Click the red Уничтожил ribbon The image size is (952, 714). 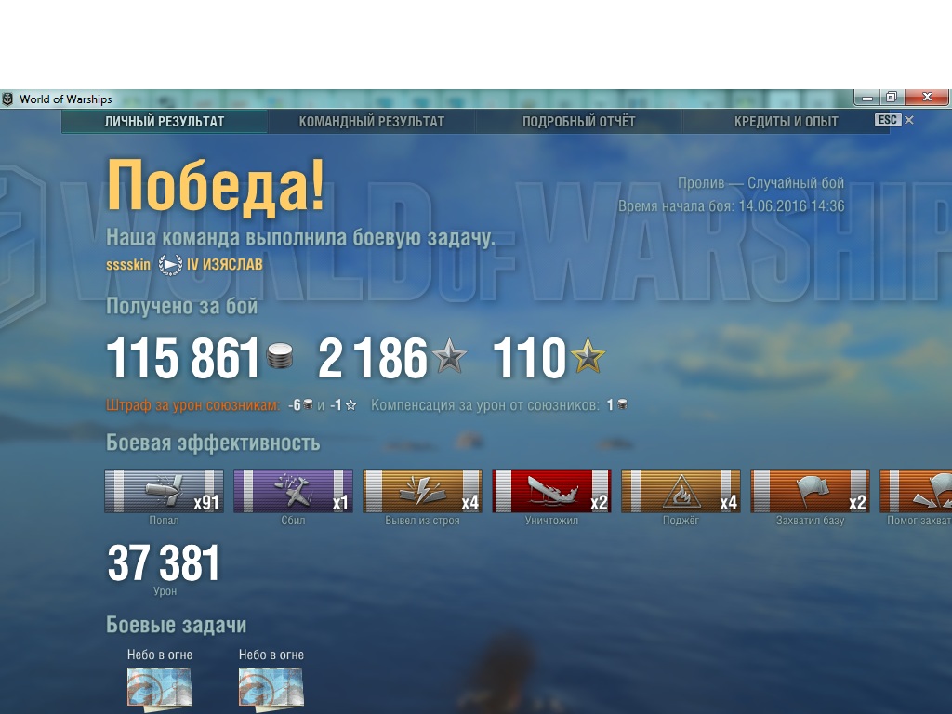552,491
